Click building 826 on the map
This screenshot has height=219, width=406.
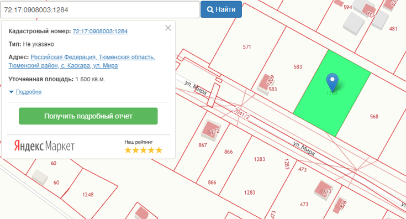click(339, 205)
